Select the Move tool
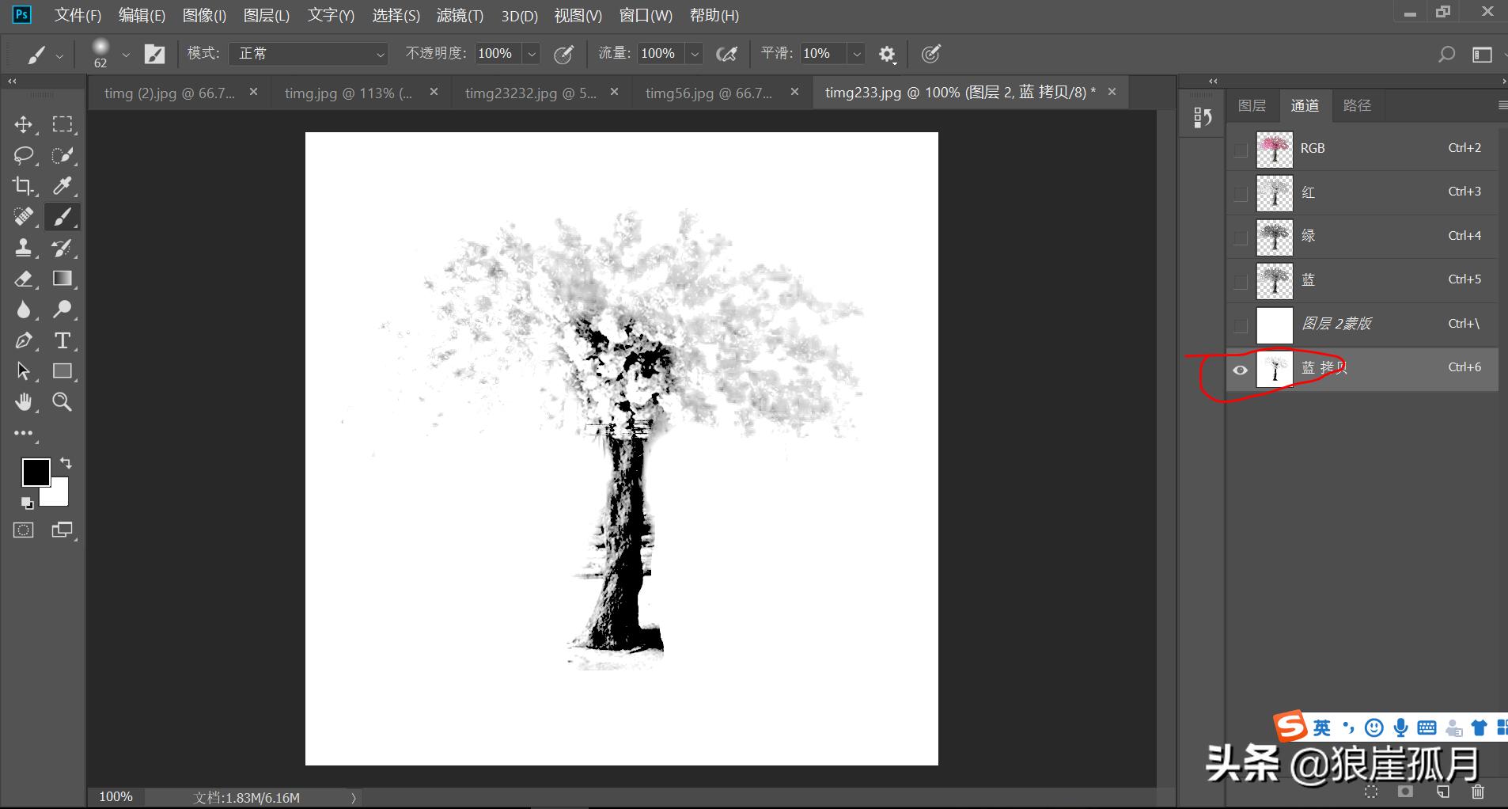The image size is (1508, 809). point(23,125)
